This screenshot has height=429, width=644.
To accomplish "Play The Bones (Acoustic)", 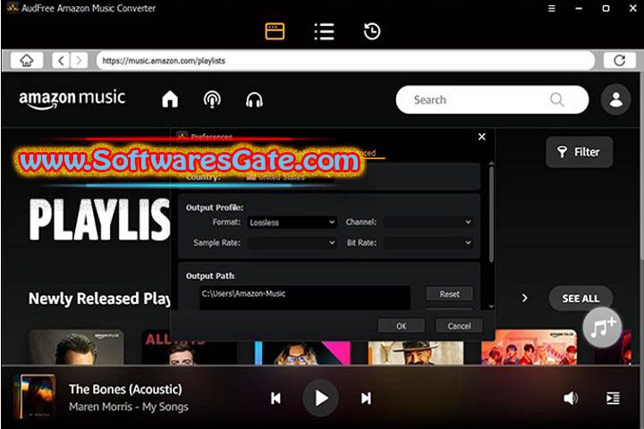I will pyautogui.click(x=321, y=398).
